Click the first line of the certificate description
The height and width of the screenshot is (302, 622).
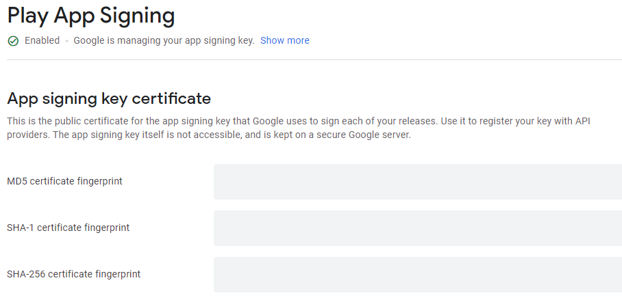(298, 121)
